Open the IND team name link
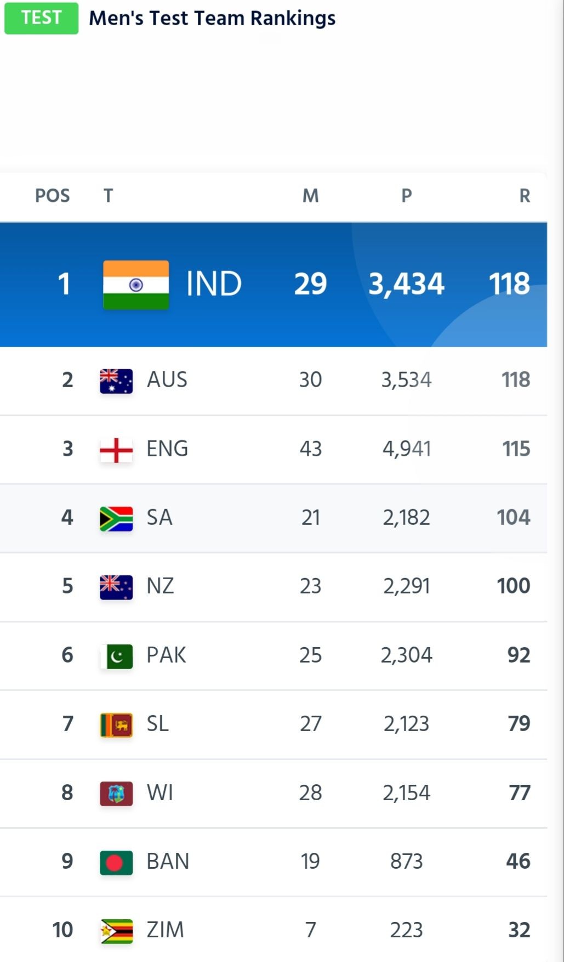The width and height of the screenshot is (564, 962). click(x=214, y=284)
